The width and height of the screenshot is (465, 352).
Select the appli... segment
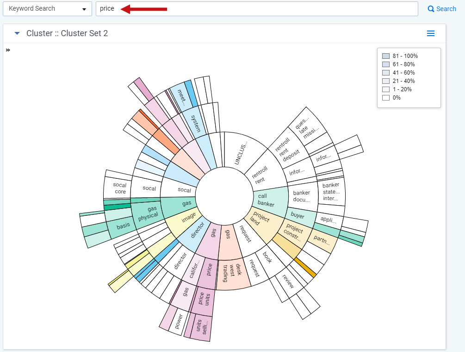click(x=329, y=219)
